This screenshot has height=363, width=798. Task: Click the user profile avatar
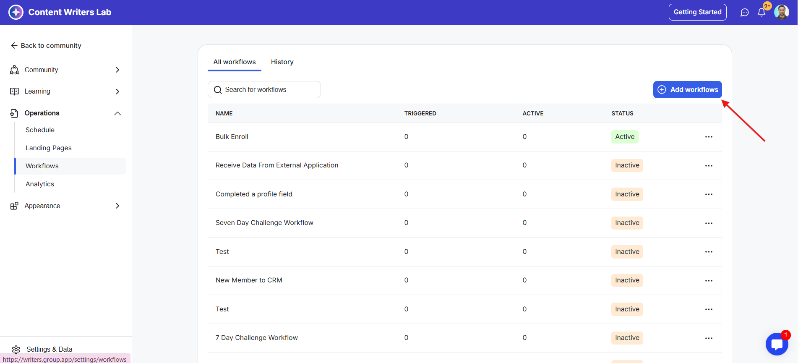tap(781, 12)
